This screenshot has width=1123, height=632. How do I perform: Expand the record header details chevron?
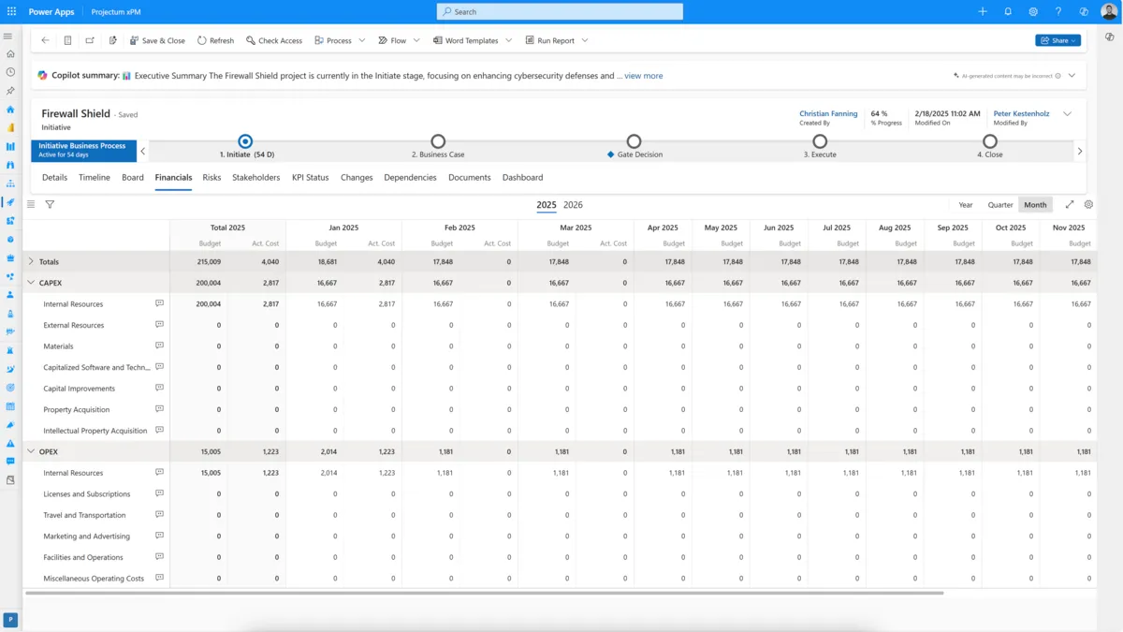coord(1067,114)
